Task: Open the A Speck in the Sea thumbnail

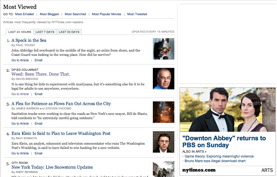Action: [x=163, y=49]
